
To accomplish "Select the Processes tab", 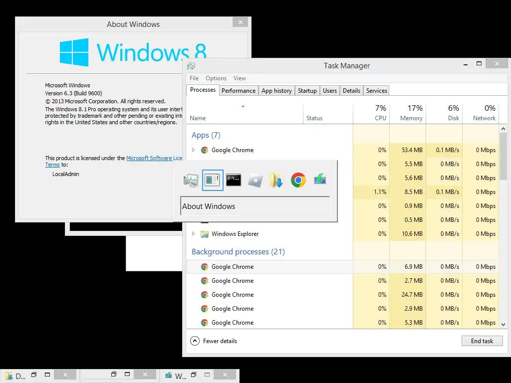I will tap(203, 90).
